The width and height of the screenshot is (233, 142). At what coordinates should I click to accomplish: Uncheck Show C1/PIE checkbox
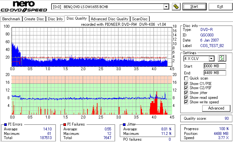click(186, 84)
